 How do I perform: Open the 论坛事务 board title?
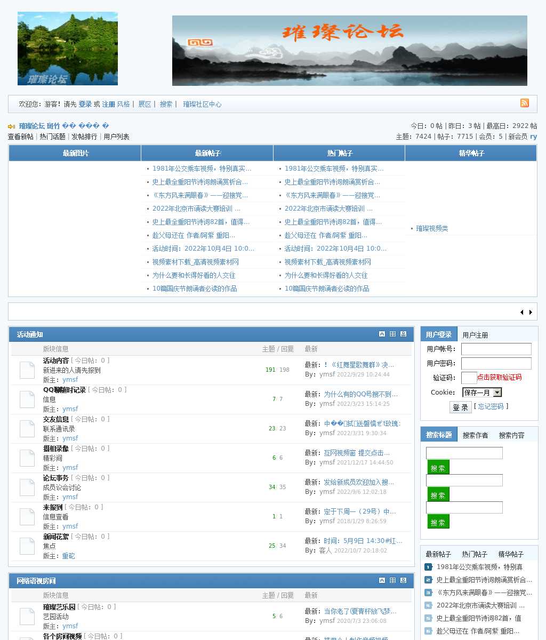[56, 478]
